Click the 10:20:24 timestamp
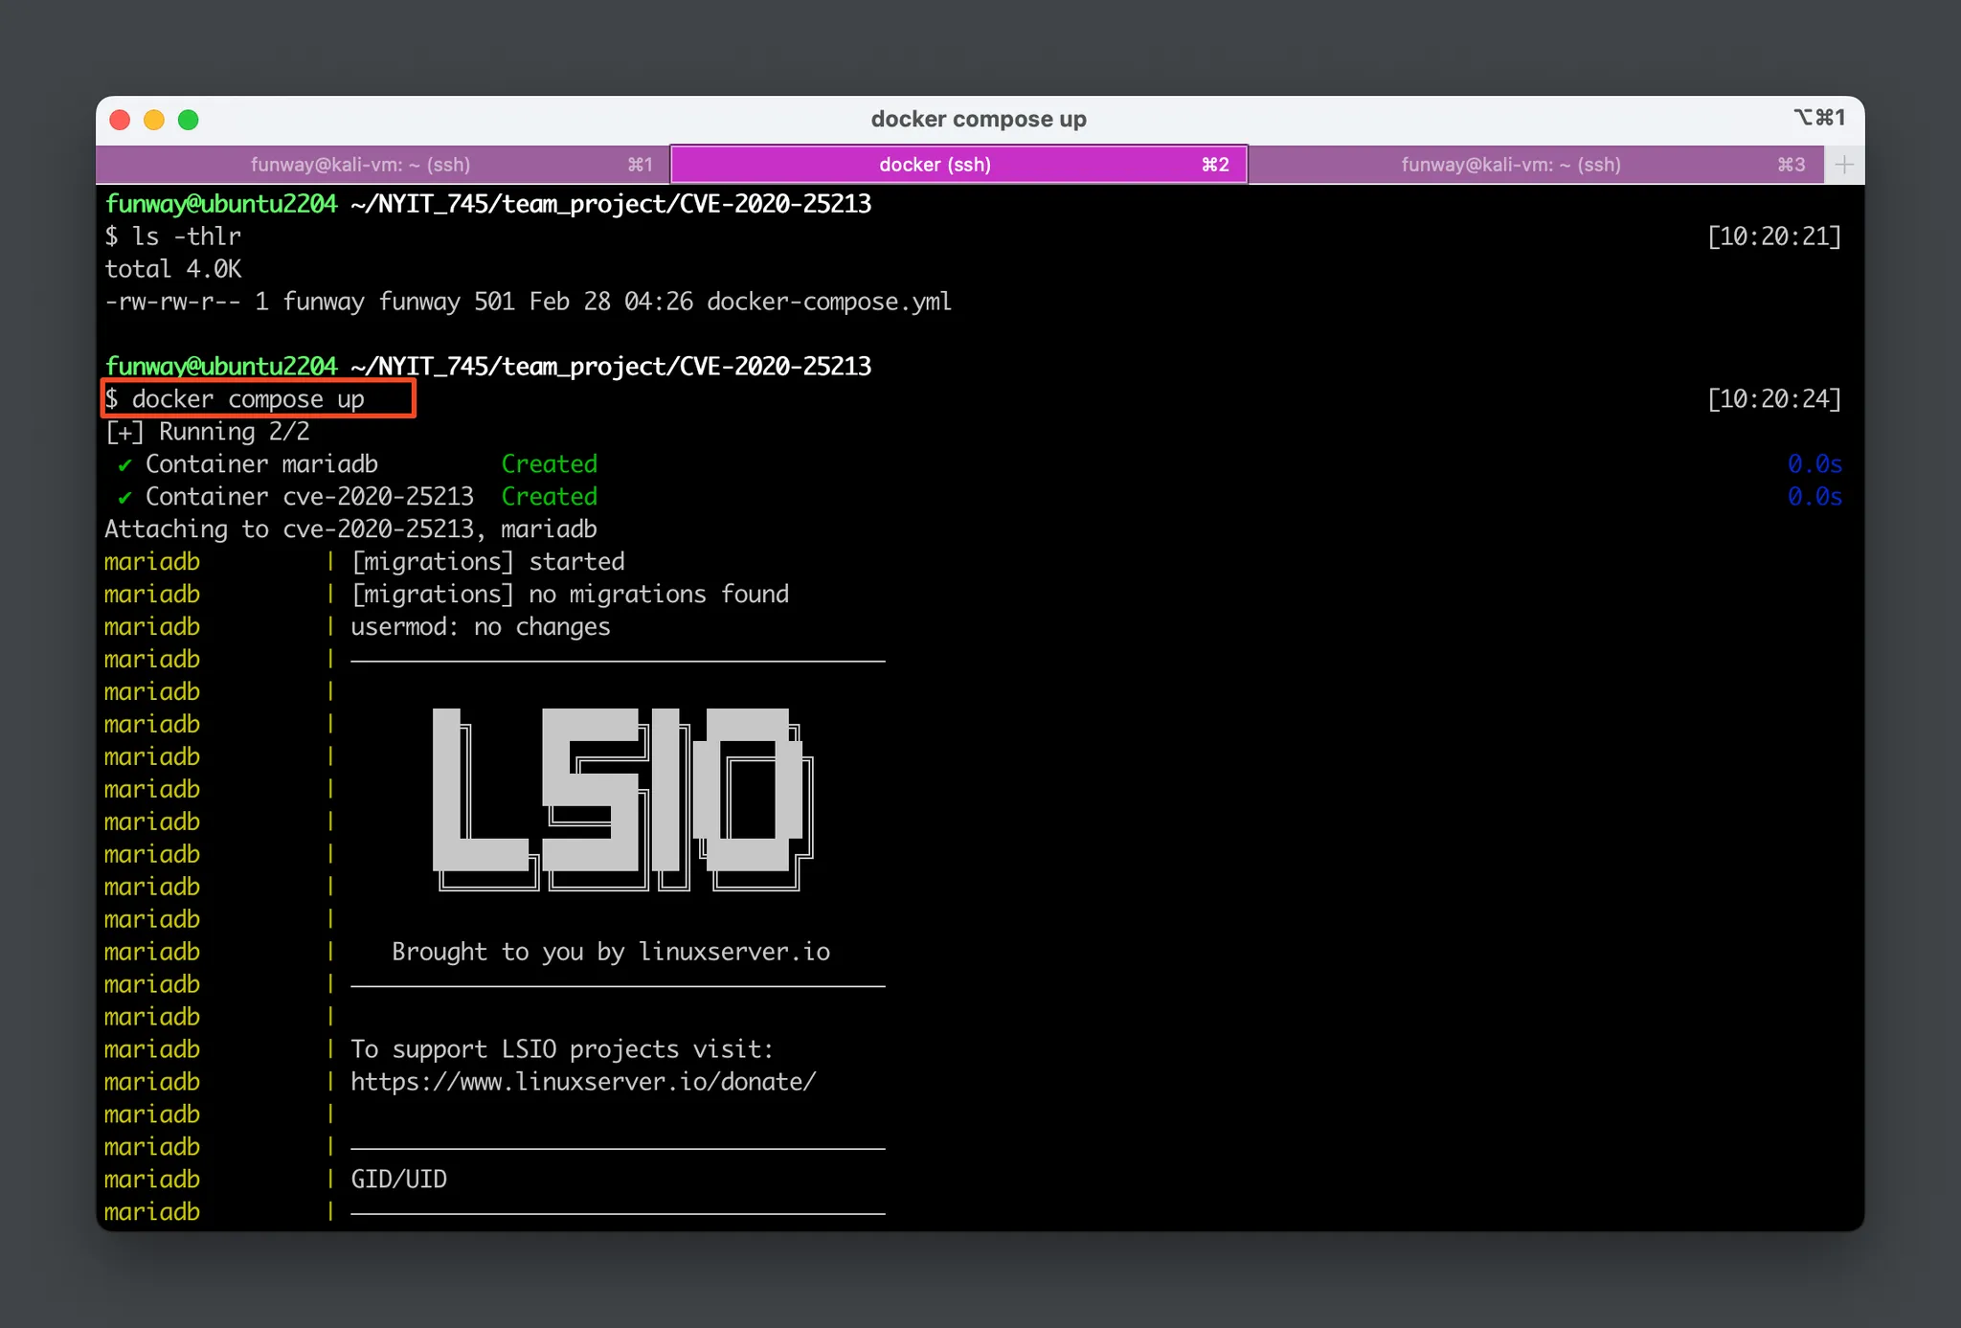This screenshot has width=1961, height=1328. 1773,399
